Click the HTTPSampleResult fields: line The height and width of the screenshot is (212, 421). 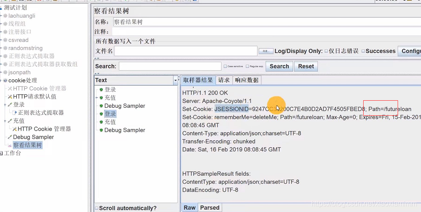click(216, 174)
